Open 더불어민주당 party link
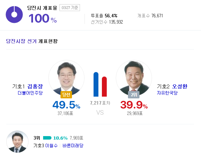Screen dimensions: 201x160 (30, 93)
